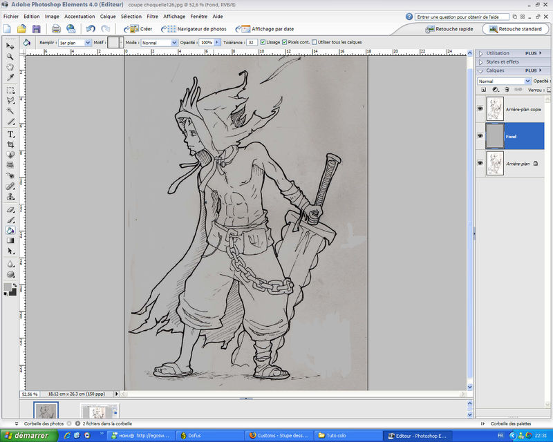
Task: Toggle visibility of the locked Arrière-plan layer
Action: tap(480, 163)
